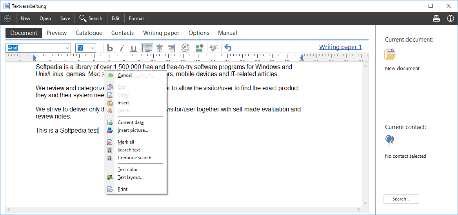This screenshot has width=458, height=215.
Task: Click the Cancel green arrow icon in menu
Action: 110,75
